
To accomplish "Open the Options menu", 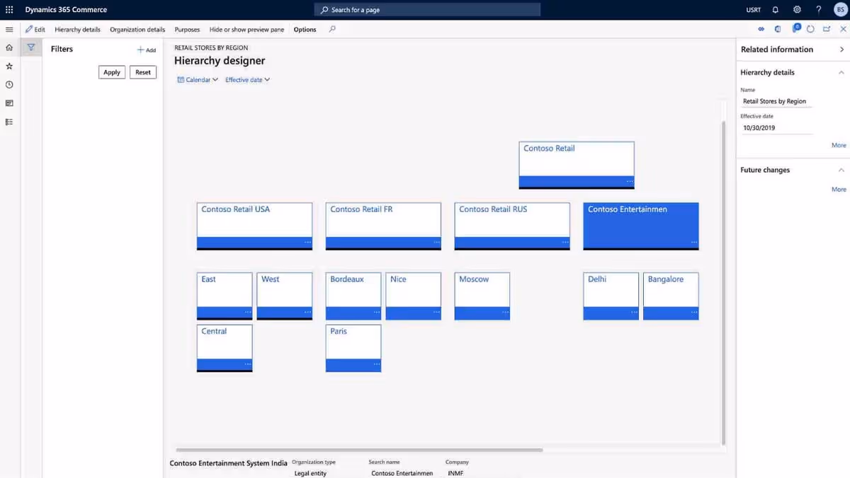I will tap(304, 30).
